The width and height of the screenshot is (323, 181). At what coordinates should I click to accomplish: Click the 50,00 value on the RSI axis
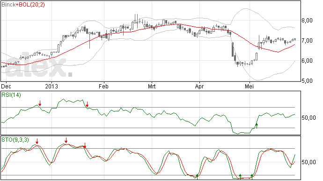point(308,118)
